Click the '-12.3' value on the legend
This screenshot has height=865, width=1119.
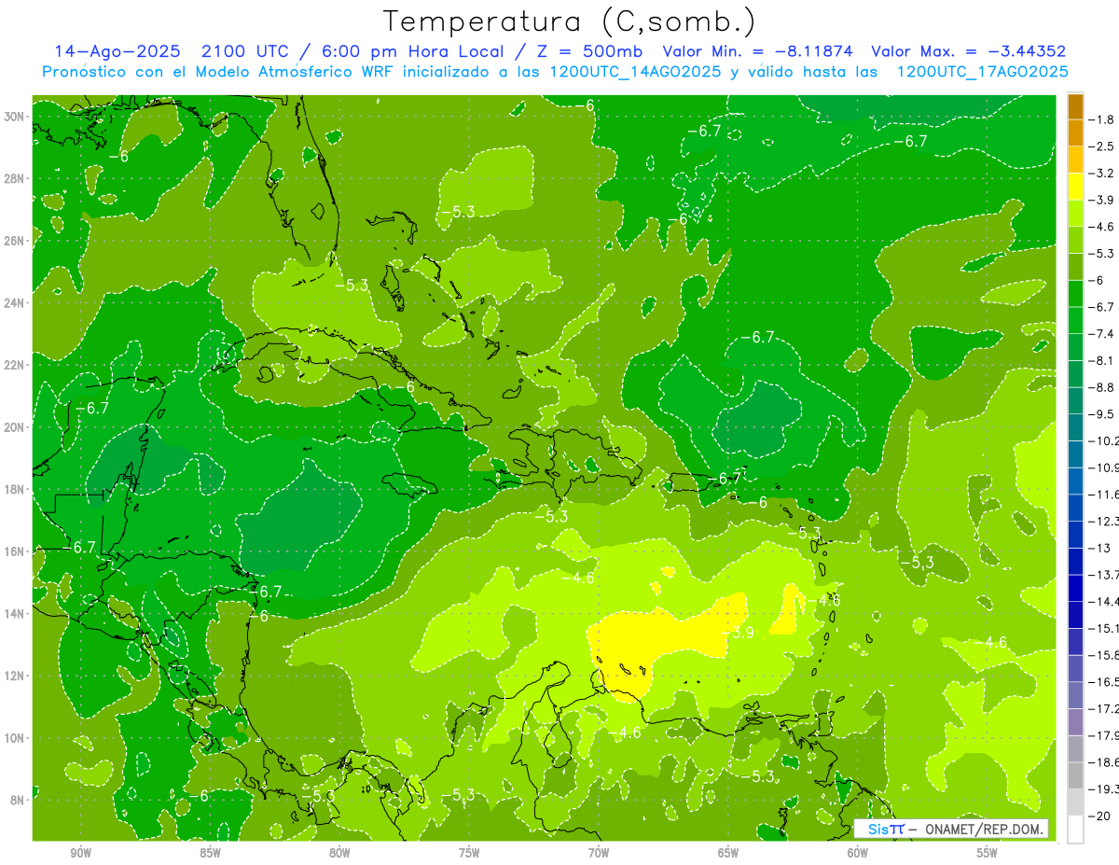click(1103, 521)
